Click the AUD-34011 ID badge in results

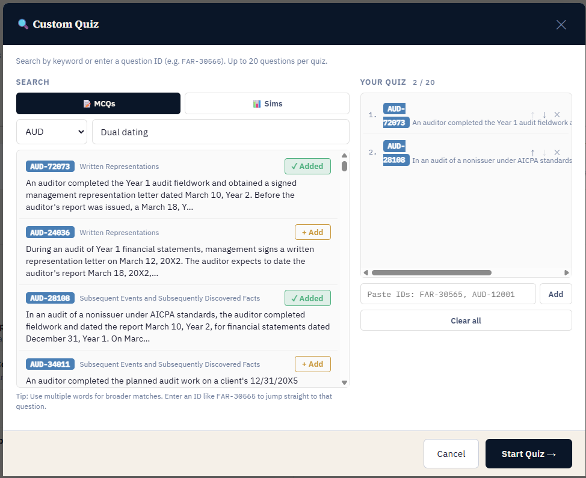click(50, 364)
